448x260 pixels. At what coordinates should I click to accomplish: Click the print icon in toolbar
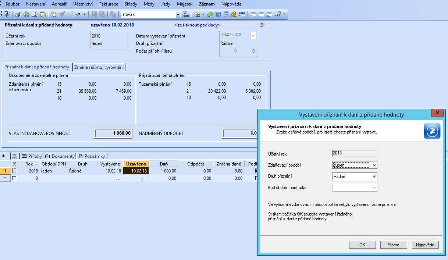(26, 14)
